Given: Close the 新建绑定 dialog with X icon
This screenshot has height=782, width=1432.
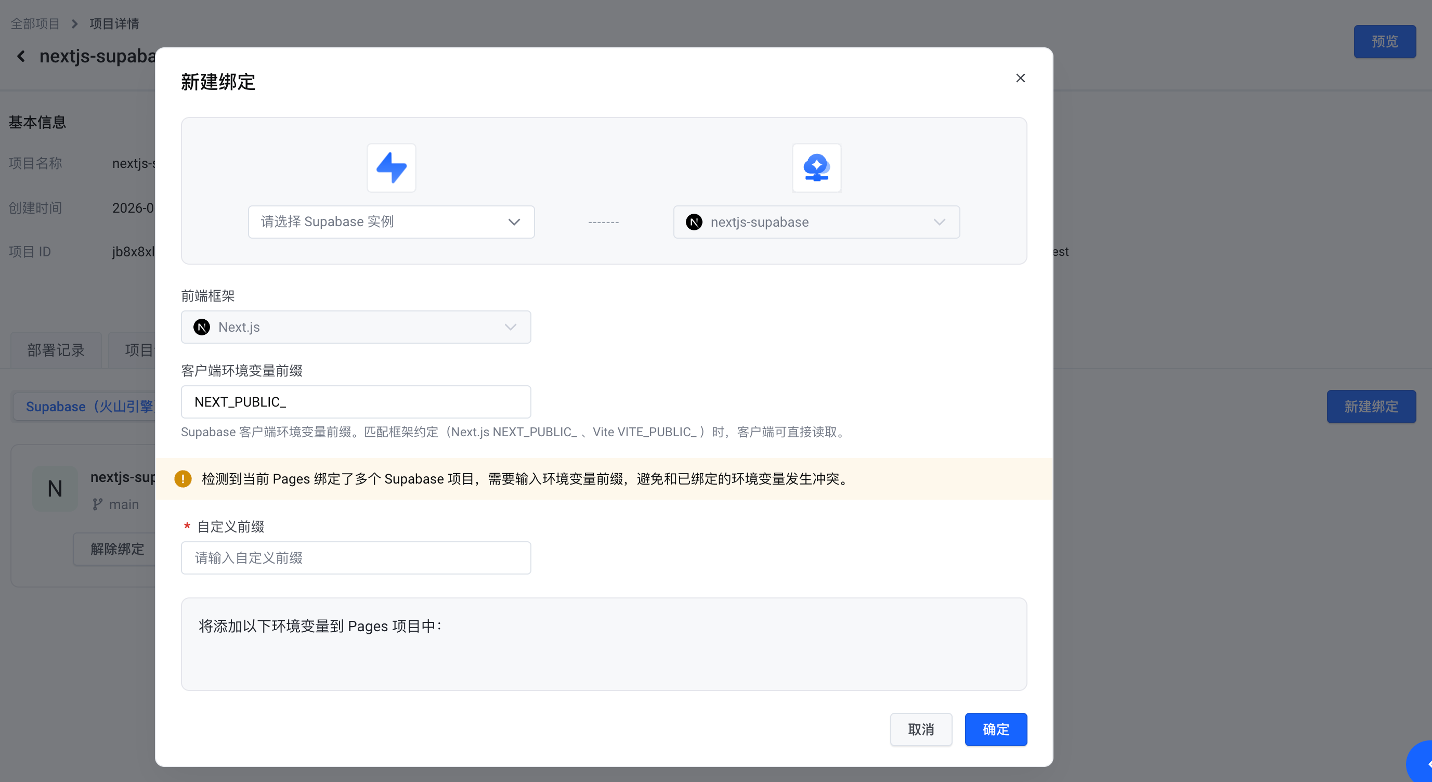Looking at the screenshot, I should pos(1020,79).
